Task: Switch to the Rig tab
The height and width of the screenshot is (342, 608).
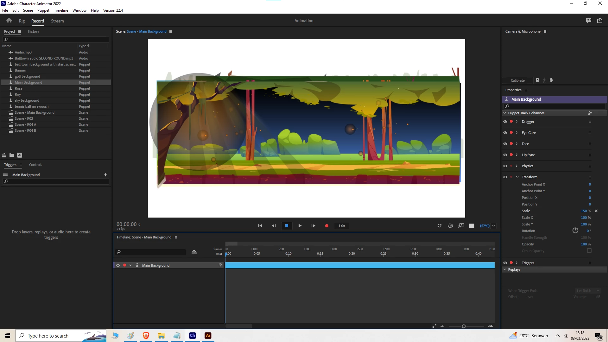Action: coord(22,21)
